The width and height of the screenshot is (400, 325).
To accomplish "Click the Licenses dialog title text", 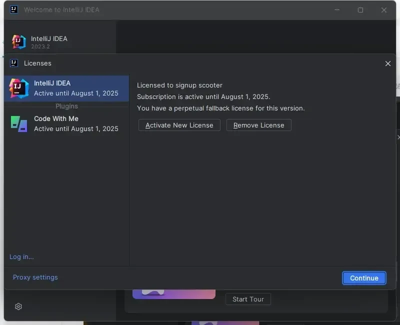I will (37, 63).
